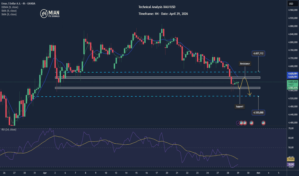The height and width of the screenshot is (176, 299).
Task: Click the 4.720,000 price axis label
Action: [x=293, y=58]
